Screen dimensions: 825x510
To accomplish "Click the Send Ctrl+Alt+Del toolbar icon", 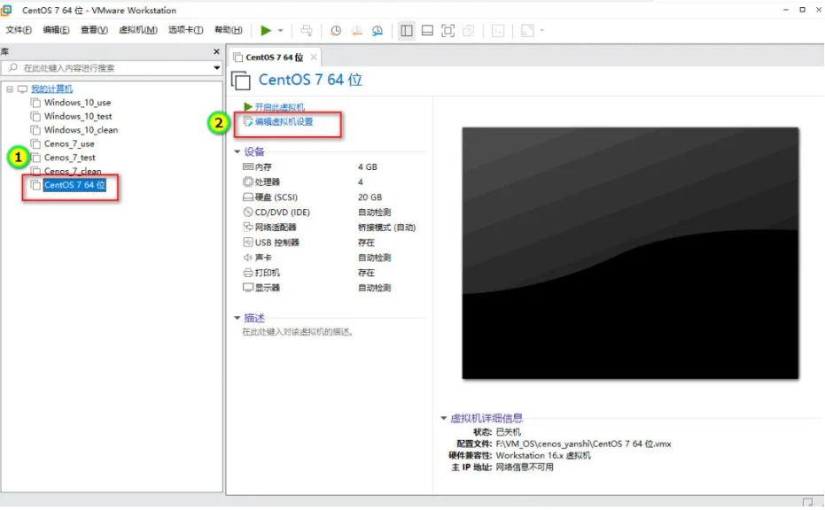I will click(x=307, y=29).
